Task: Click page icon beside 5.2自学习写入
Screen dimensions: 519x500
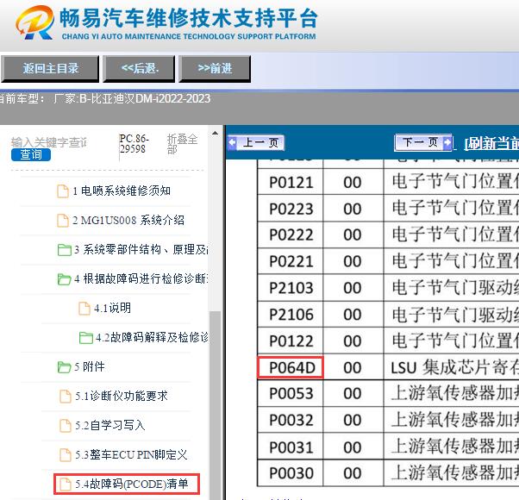Action: (66, 426)
